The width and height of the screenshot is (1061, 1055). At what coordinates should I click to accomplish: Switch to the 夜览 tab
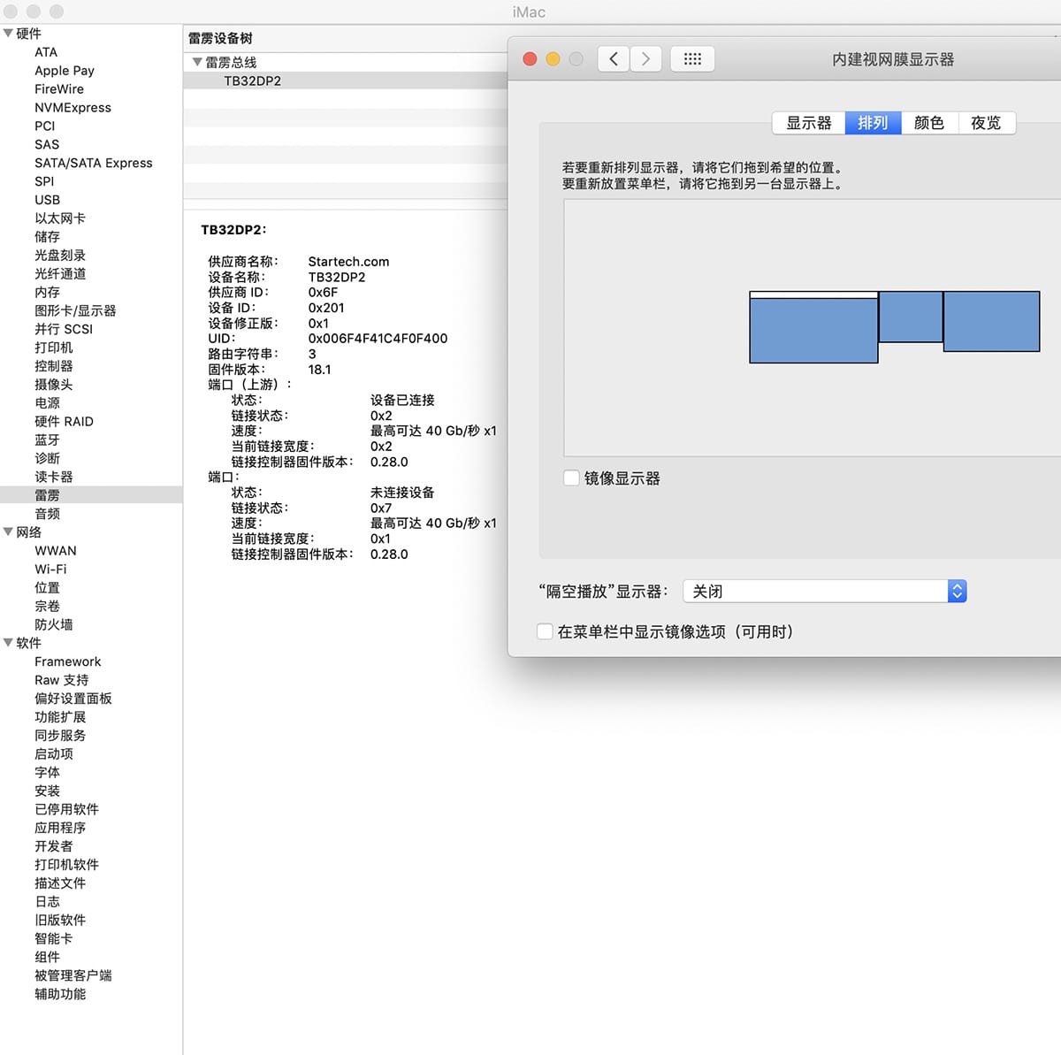[x=987, y=123]
